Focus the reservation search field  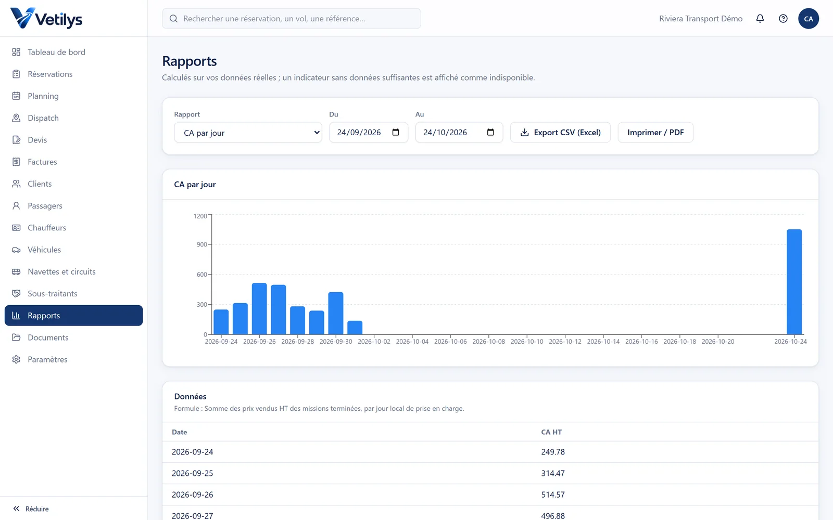point(292,19)
